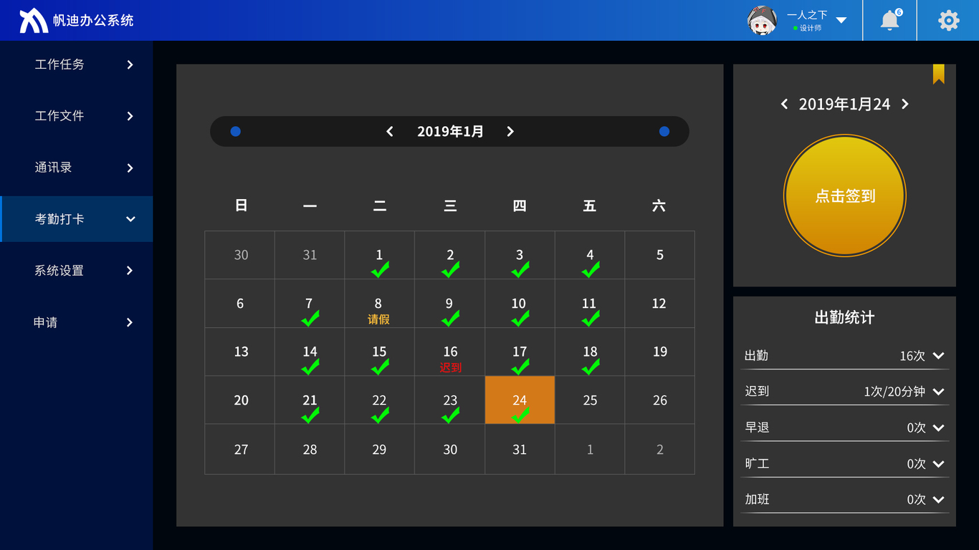
Task: Go to previous day arrow beside 2019年1月24
Action: point(784,105)
